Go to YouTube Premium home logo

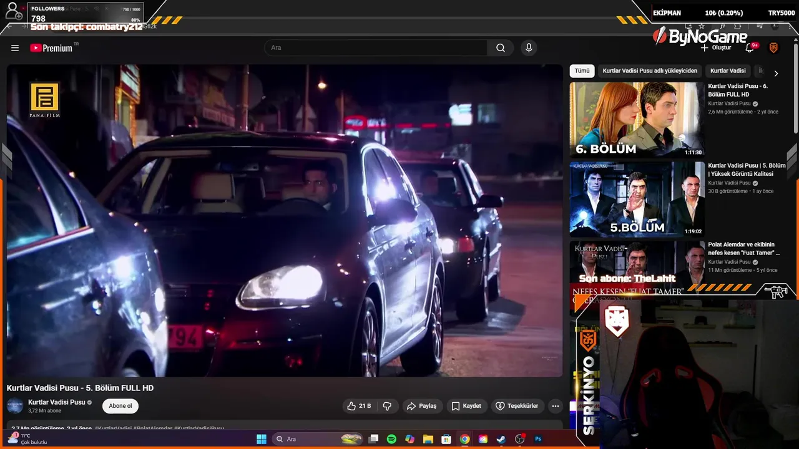pyautogui.click(x=51, y=48)
